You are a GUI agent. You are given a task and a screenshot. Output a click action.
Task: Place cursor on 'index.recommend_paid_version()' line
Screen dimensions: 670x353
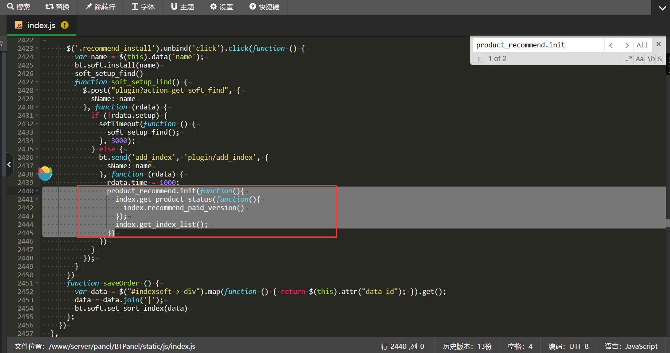click(183, 208)
